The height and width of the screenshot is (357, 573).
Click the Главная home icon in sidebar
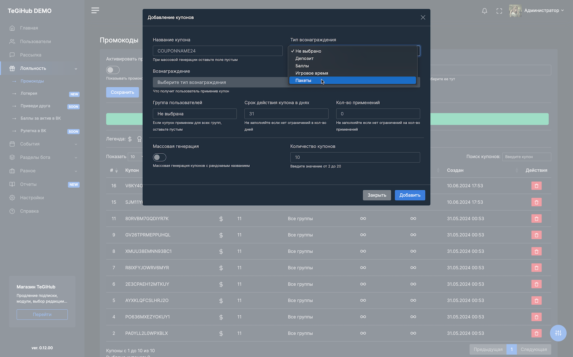click(x=12, y=28)
